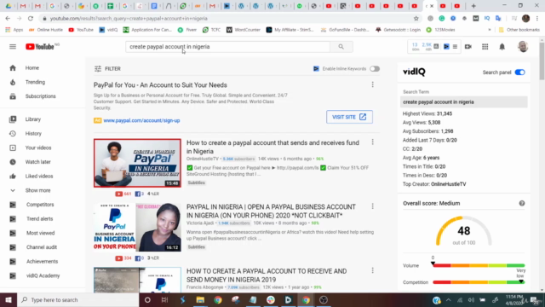Viewport: 545px width, 307px height.
Task: Open the Windows Start menu
Action: tap(9, 299)
